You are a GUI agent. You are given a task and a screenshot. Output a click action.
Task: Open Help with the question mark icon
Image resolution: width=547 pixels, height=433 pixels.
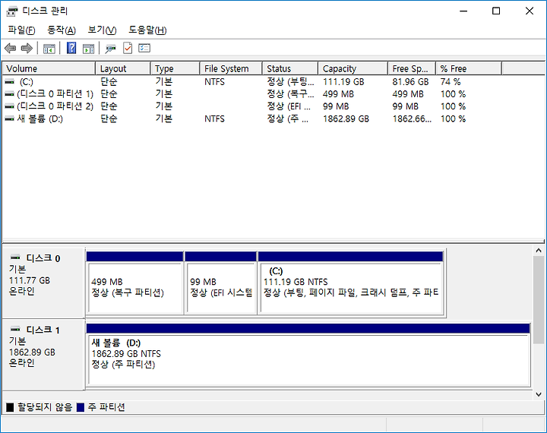click(71, 48)
